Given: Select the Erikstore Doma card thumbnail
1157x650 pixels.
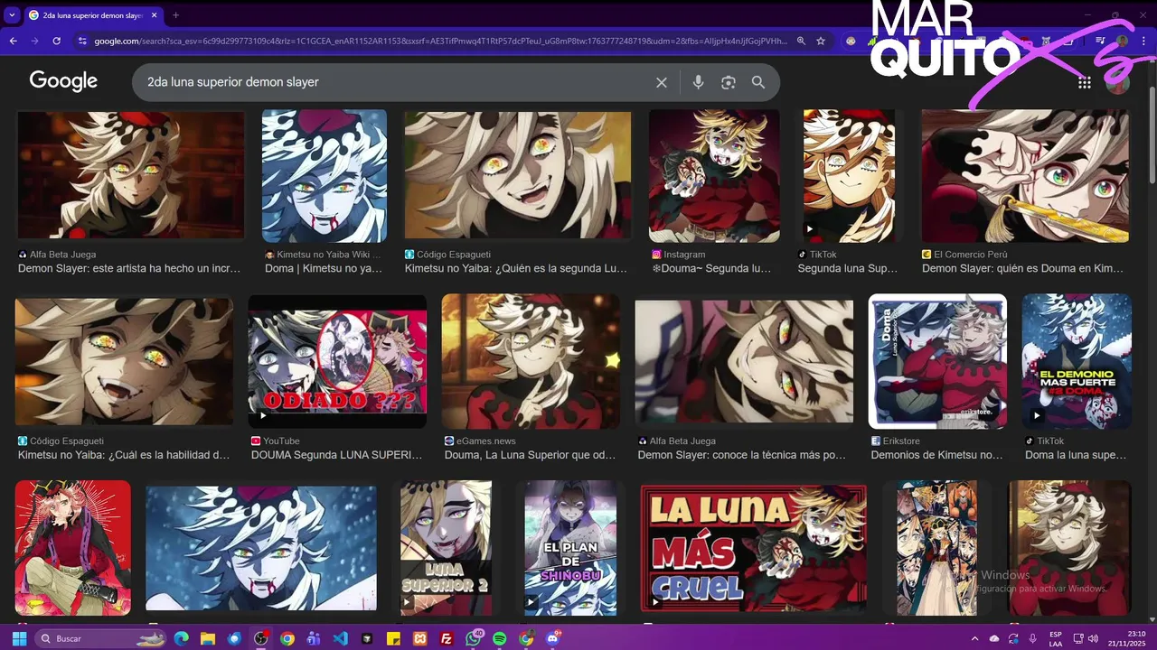Looking at the screenshot, I should point(937,361).
